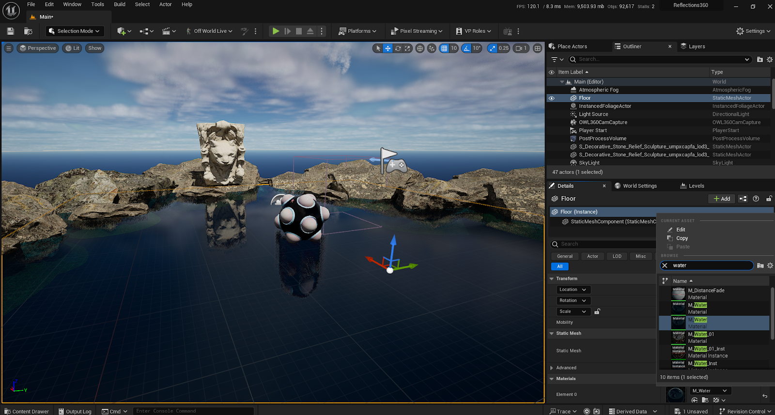775x415 pixels.
Task: Click the Lit view mode button
Action: (x=72, y=48)
